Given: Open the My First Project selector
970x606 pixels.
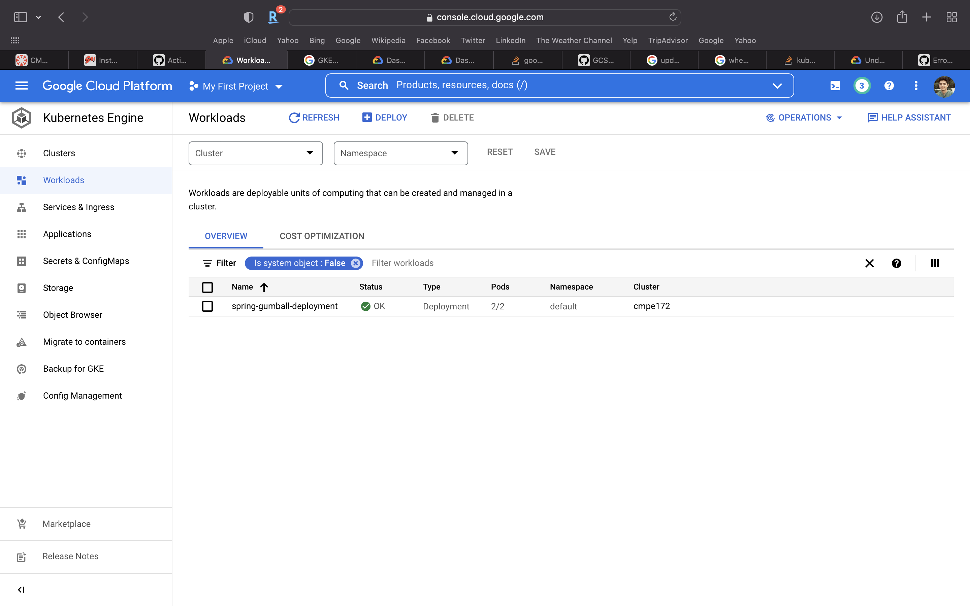Looking at the screenshot, I should (x=236, y=86).
